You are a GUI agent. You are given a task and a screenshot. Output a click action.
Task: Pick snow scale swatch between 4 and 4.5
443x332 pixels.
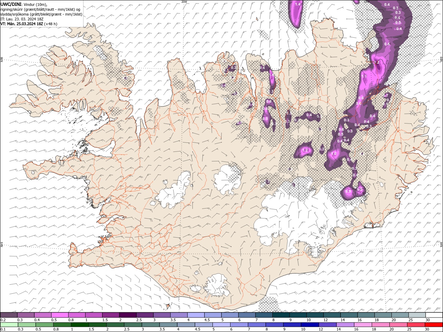click(196, 315)
